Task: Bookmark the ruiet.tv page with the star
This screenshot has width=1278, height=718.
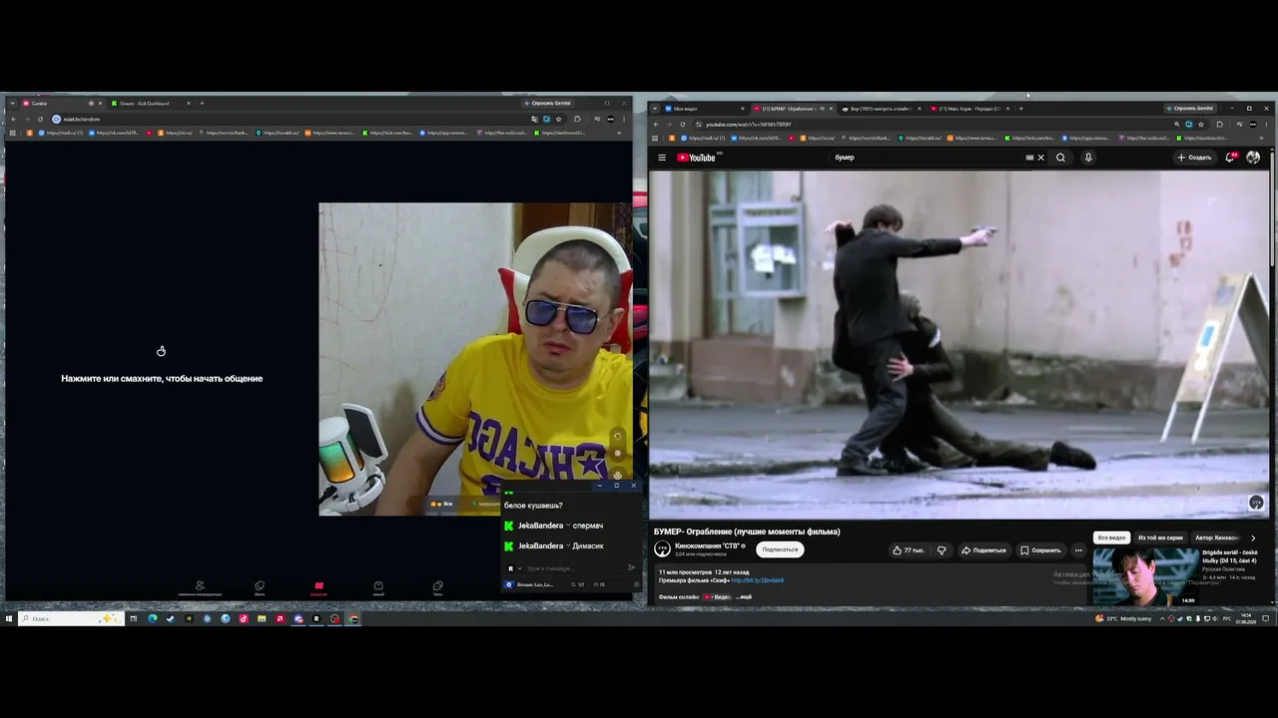Action: click(559, 120)
